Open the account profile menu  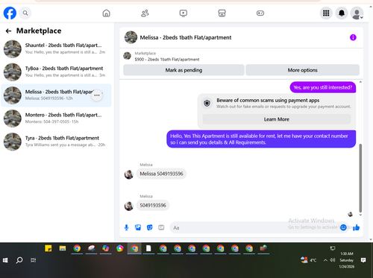357,13
